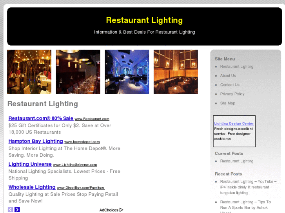
Task: Click the amber booth seating restaurant thumbnail
Action: tap(176, 72)
